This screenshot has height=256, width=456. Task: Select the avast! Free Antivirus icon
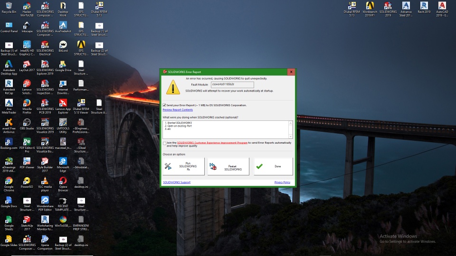pyautogui.click(x=9, y=126)
